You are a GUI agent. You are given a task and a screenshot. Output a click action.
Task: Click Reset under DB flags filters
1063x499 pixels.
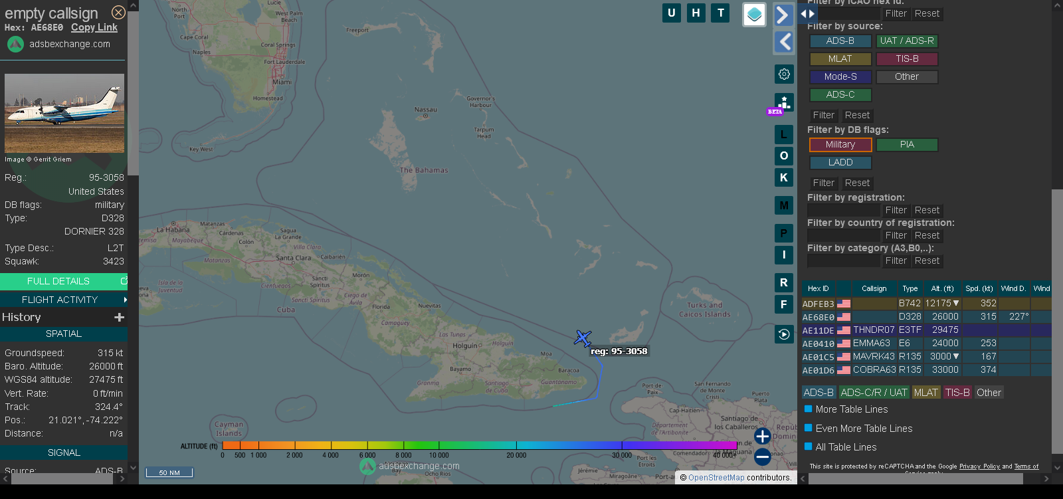[x=857, y=183]
